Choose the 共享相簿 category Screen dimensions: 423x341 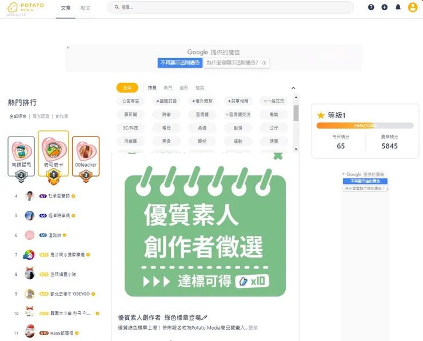(238, 101)
